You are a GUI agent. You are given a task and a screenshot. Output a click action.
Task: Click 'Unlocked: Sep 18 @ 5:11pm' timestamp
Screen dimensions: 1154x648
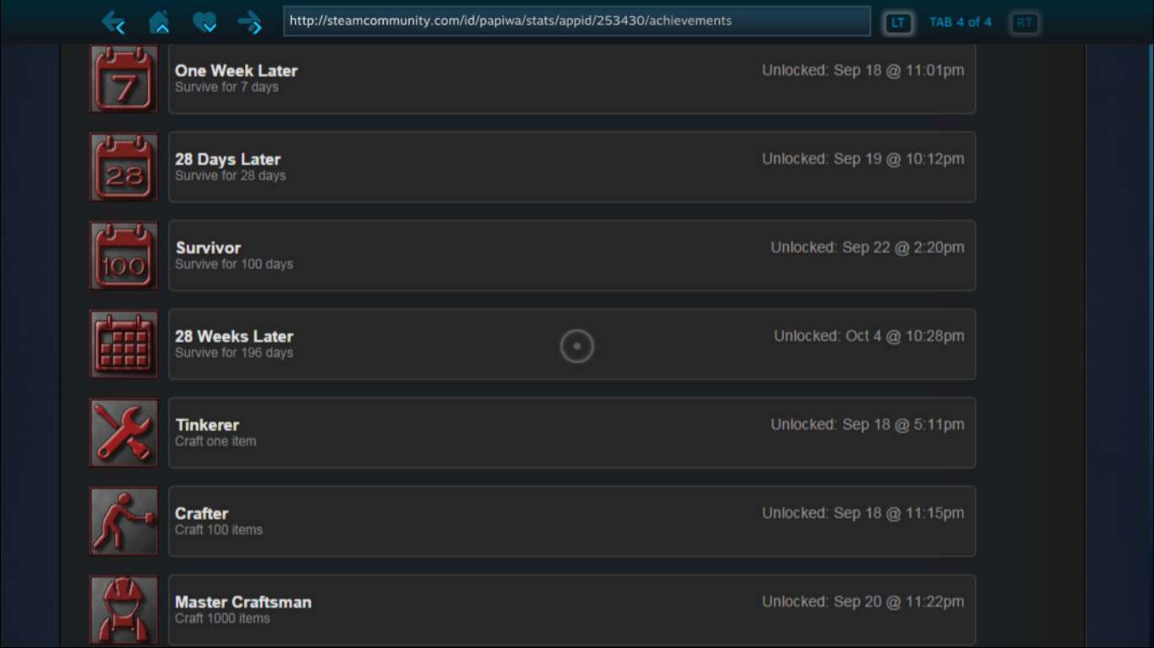[x=868, y=425]
